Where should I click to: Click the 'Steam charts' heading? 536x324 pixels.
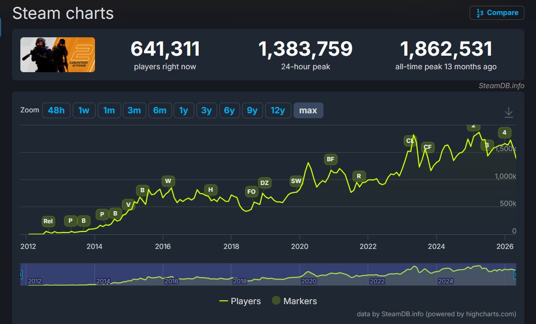63,14
